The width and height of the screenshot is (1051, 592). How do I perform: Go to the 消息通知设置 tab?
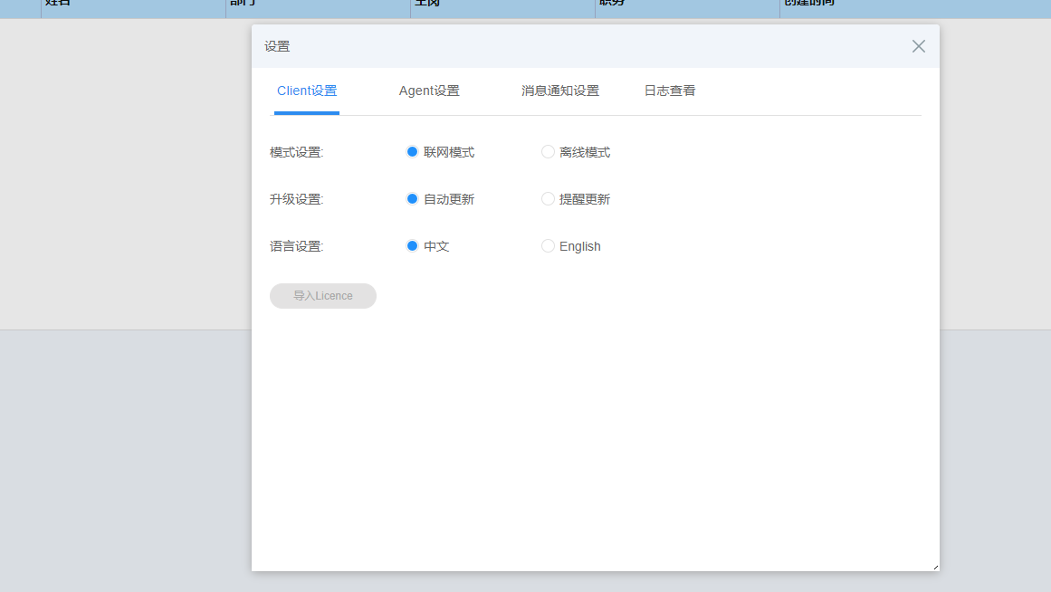click(559, 91)
